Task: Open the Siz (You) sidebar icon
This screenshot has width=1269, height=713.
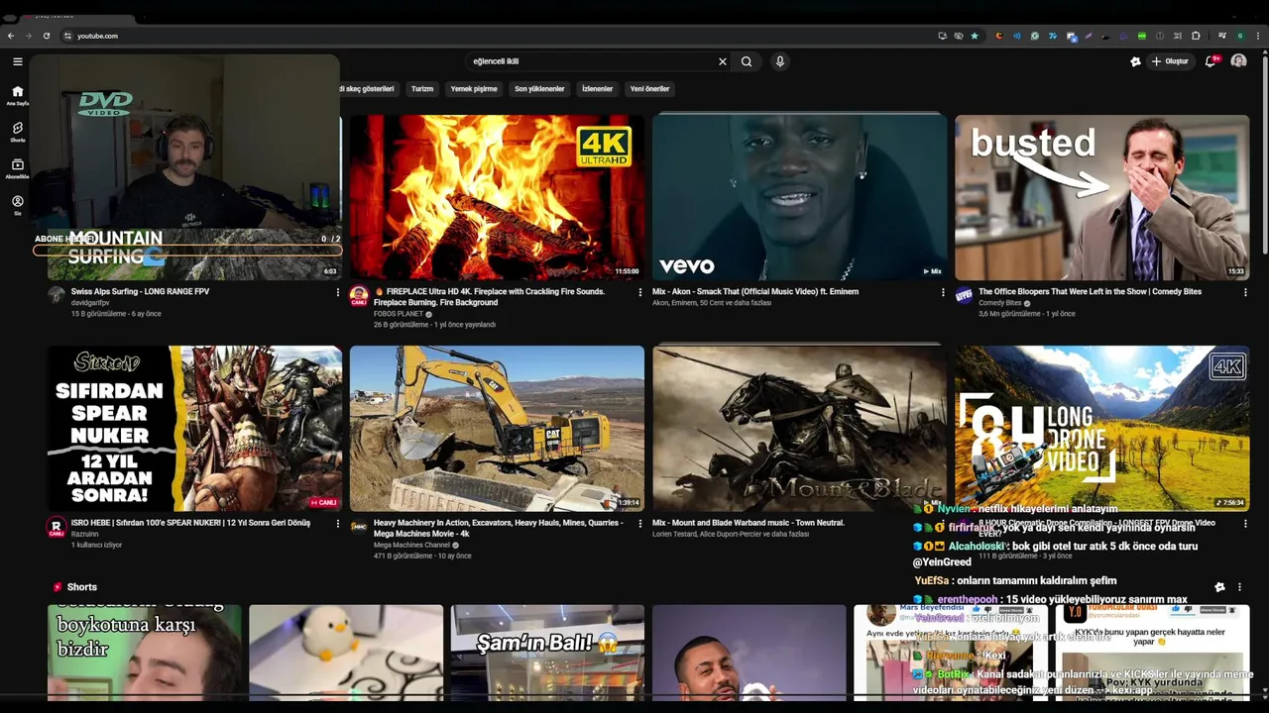Action: pyautogui.click(x=17, y=205)
